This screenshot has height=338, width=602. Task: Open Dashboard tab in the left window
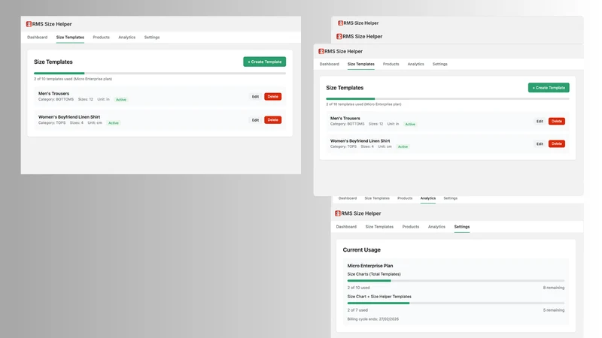[x=37, y=37]
